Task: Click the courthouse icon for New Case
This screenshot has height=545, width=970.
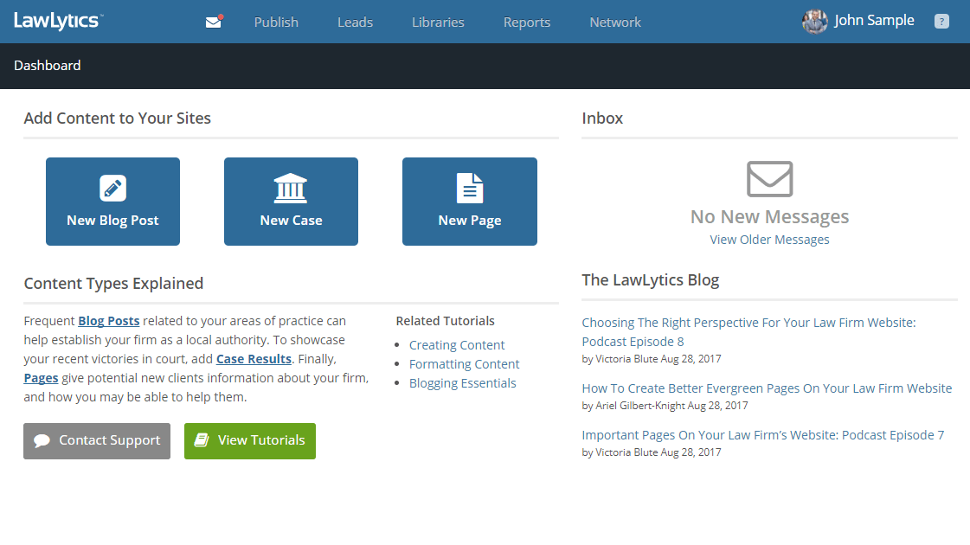Action: click(x=291, y=188)
